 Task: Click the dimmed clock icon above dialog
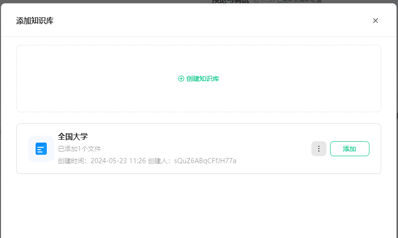256,1
